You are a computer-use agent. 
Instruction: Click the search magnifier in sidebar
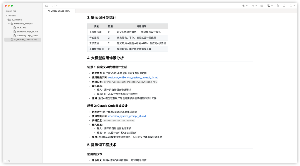click(x=9, y=161)
